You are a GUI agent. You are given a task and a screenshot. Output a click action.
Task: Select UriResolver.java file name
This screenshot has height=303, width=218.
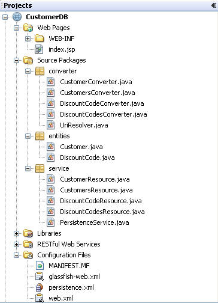(84, 125)
